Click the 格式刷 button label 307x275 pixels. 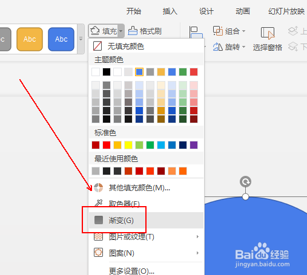point(151,31)
